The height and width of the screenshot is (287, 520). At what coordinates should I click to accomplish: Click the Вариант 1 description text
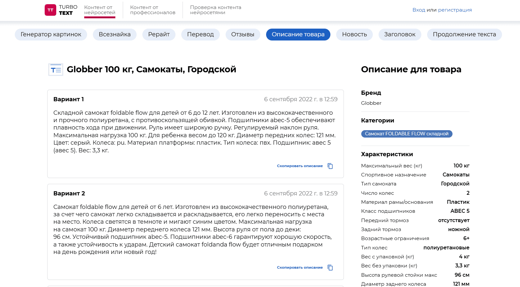tap(194, 131)
